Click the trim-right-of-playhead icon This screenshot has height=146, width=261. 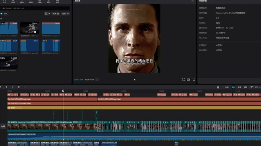(19, 87)
